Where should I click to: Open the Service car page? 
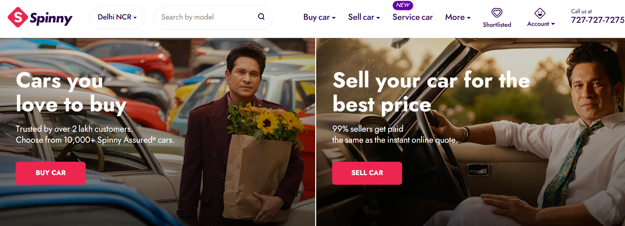pos(412,17)
